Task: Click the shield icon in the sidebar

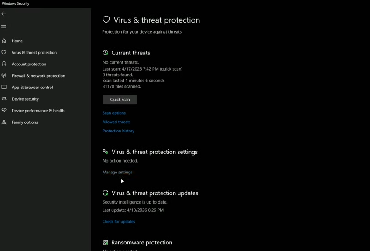Action: (4, 52)
